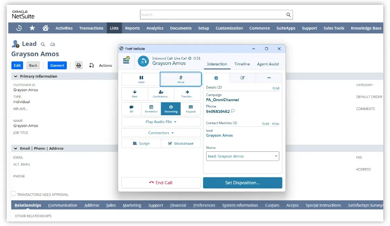Toggle Mute on the live call
This screenshot has height=226, width=390.
[181, 79]
